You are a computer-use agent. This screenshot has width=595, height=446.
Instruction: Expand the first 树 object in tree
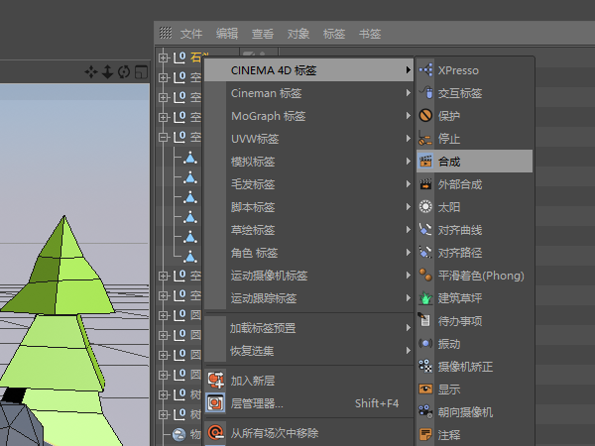164,394
